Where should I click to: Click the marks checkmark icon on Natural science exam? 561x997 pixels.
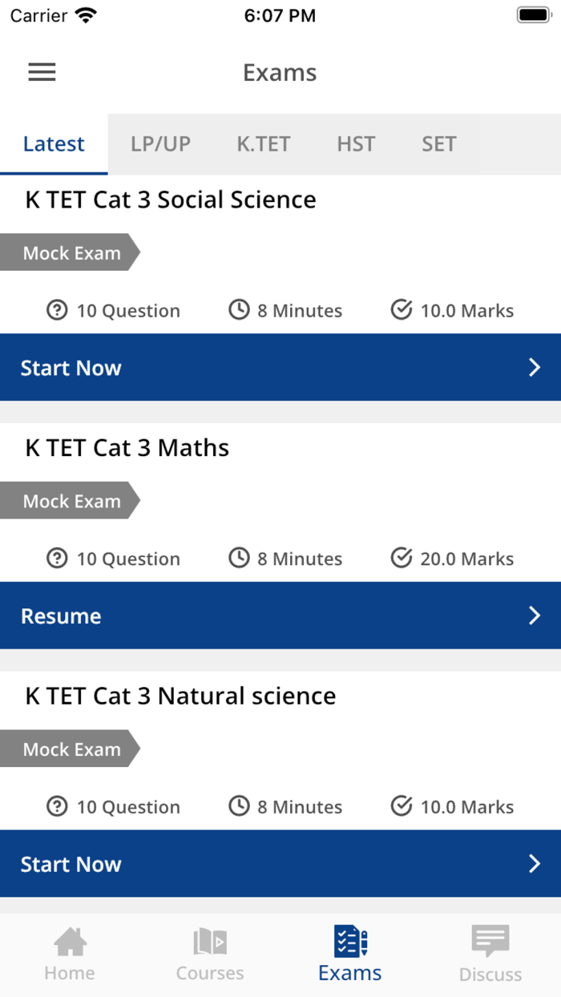[401, 806]
